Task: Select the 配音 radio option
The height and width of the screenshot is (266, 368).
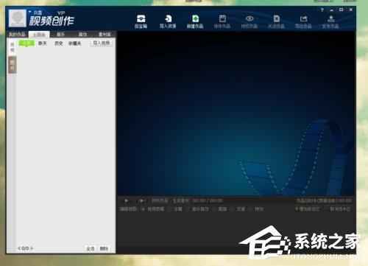Action: pyautogui.click(x=219, y=209)
